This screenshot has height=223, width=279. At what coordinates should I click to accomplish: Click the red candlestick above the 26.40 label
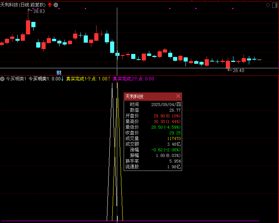pos(228,64)
